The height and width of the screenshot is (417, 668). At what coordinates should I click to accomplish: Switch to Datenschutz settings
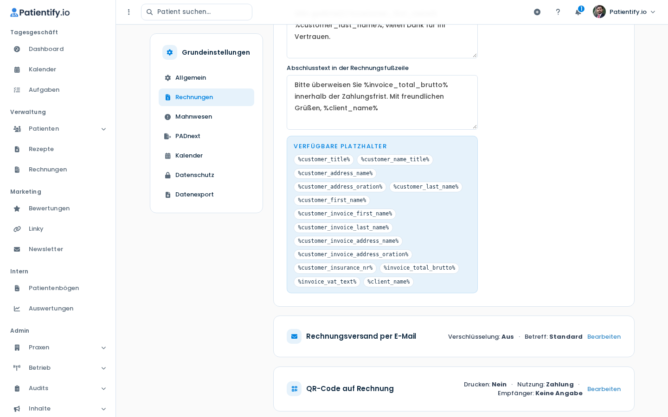(x=206, y=175)
